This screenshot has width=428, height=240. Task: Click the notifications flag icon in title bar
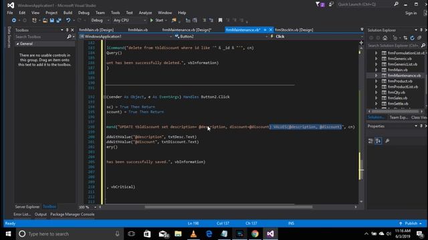click(x=320, y=5)
